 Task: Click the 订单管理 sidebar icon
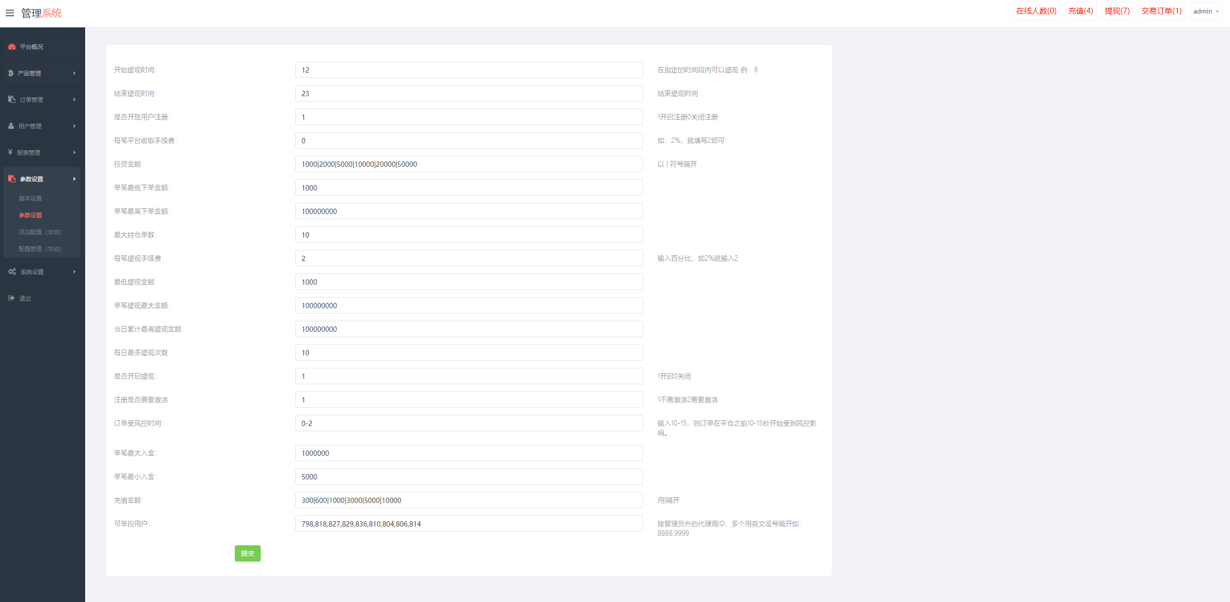coord(12,100)
